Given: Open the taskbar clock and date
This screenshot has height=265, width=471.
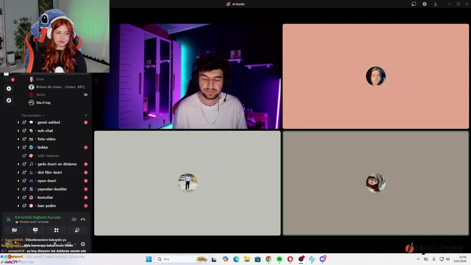Looking at the screenshot, I should pyautogui.click(x=460, y=259).
